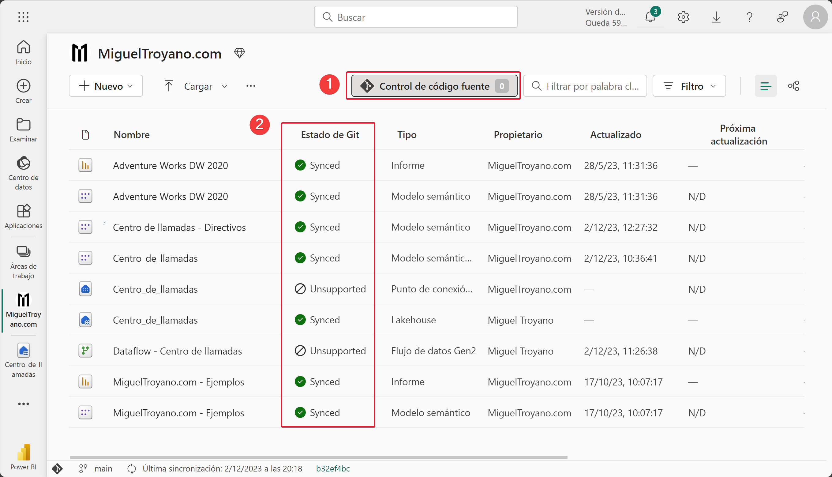Open MiguelTroyano.com - Ejemplos report
Screen dimensions: 832x477
178,382
